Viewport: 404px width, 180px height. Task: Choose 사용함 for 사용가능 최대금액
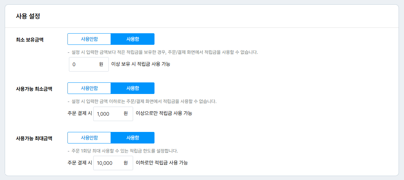point(132,138)
